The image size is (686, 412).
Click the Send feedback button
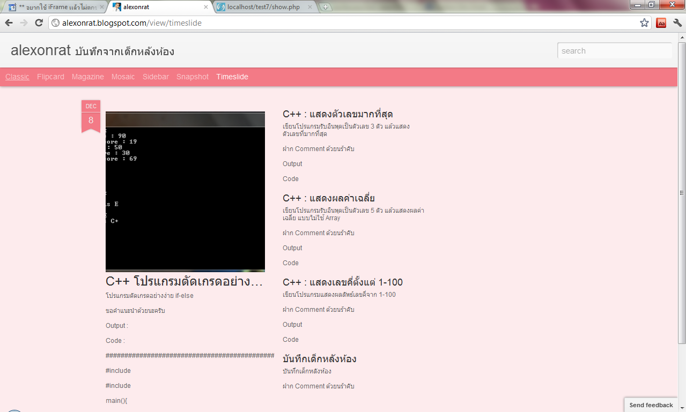[651, 405]
